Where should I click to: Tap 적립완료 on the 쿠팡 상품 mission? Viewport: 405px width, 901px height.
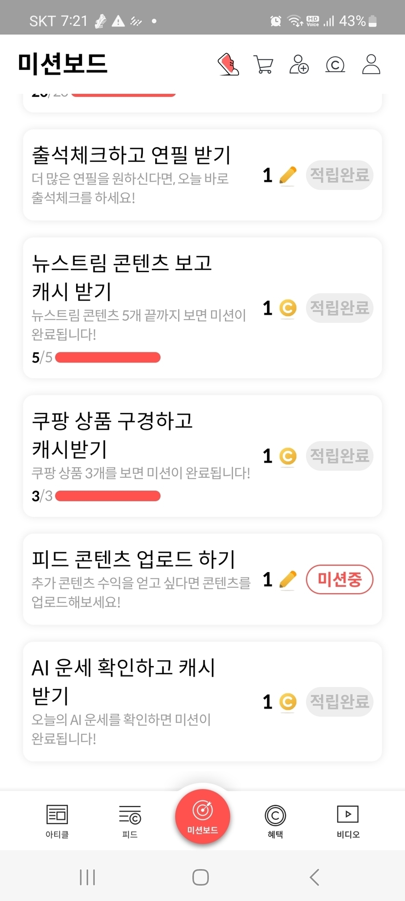(x=340, y=456)
